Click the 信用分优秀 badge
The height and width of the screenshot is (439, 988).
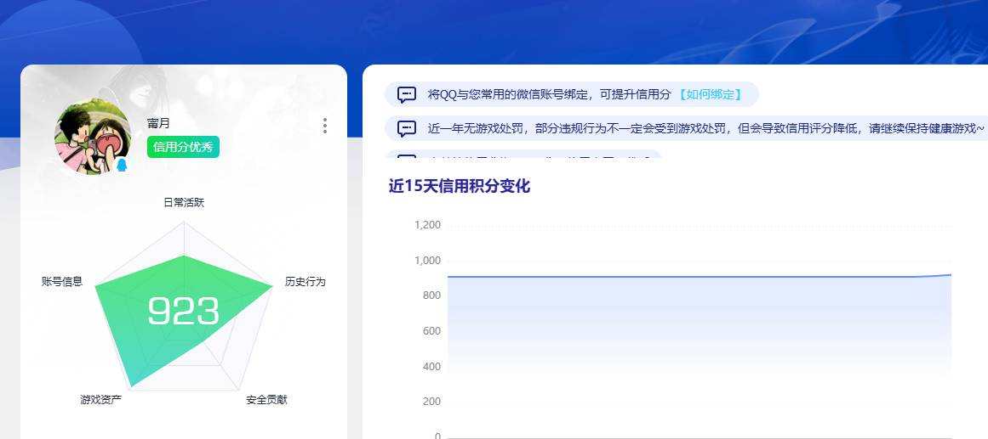(183, 147)
